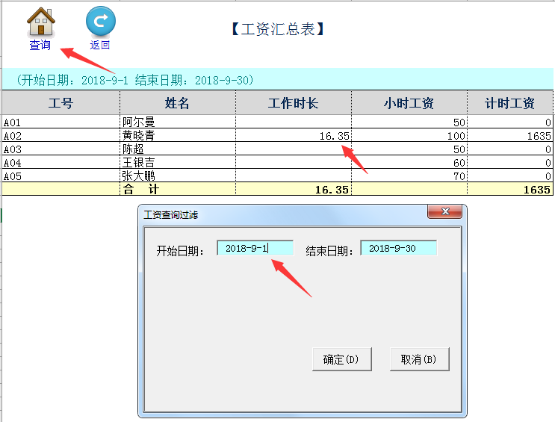Select the 姓名 column header
Image resolution: width=555 pixels, height=422 pixels.
(178, 102)
